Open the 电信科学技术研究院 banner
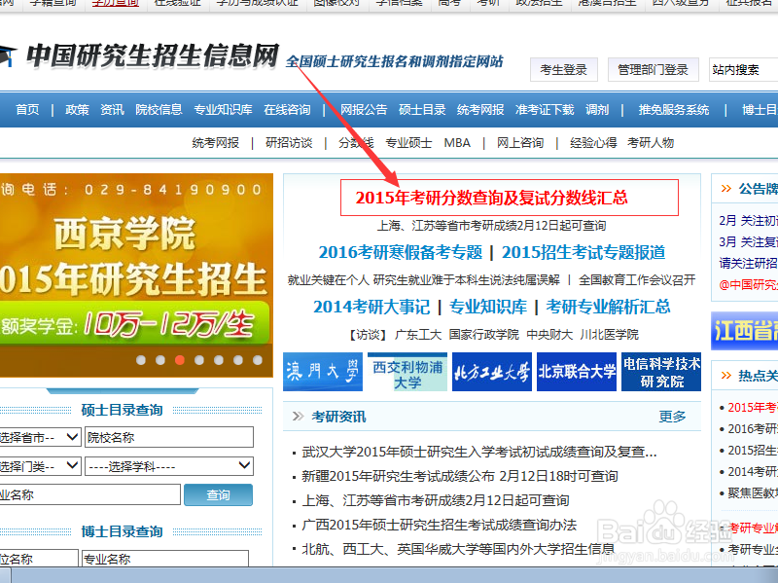 coord(661,372)
